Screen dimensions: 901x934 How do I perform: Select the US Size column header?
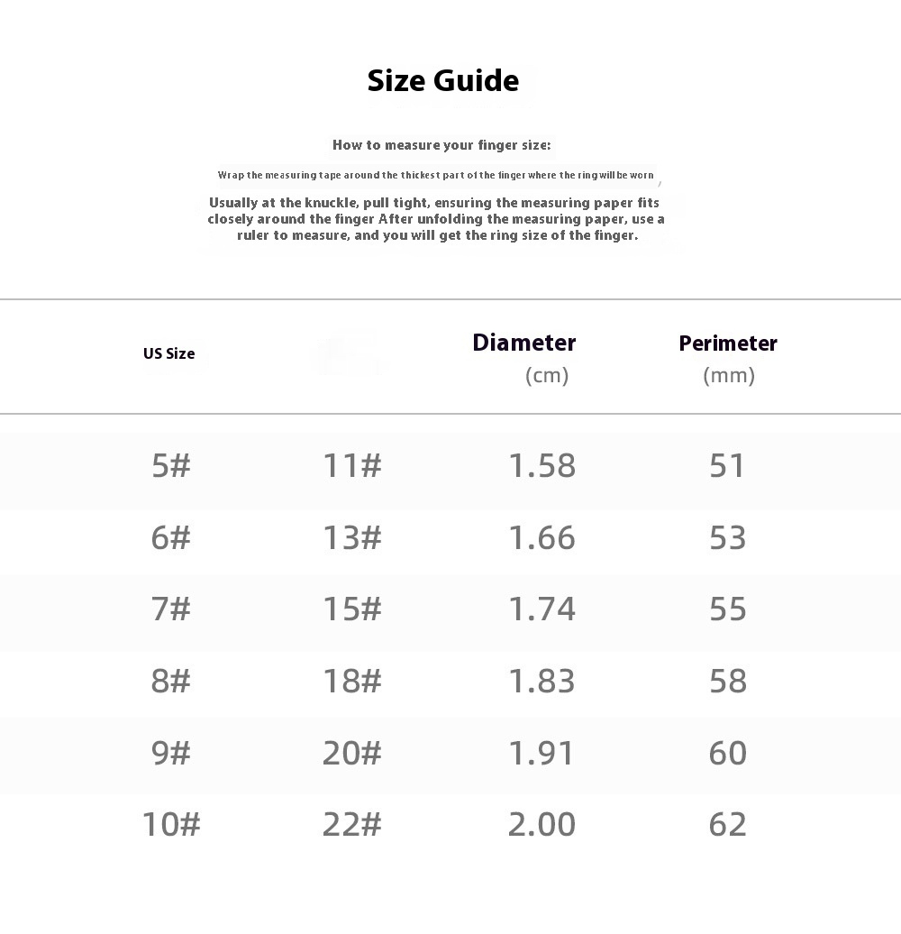(x=168, y=353)
